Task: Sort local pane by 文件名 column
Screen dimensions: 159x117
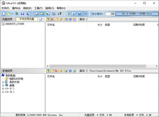Action: point(67,76)
